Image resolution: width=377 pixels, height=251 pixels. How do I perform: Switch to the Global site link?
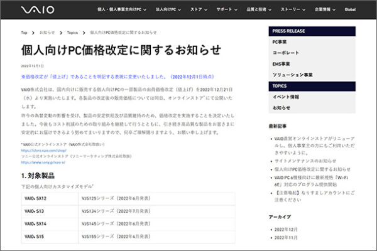(350, 9)
